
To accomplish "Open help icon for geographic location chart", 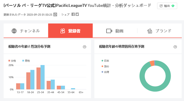I will (175, 47).
